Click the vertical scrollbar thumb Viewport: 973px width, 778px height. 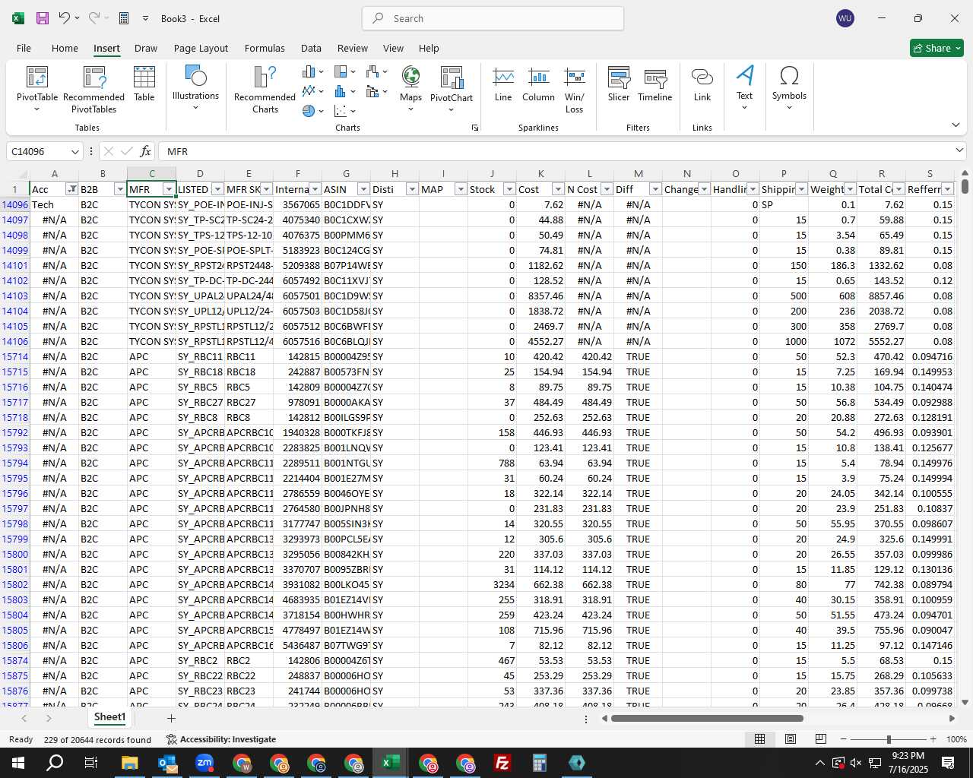(x=965, y=185)
